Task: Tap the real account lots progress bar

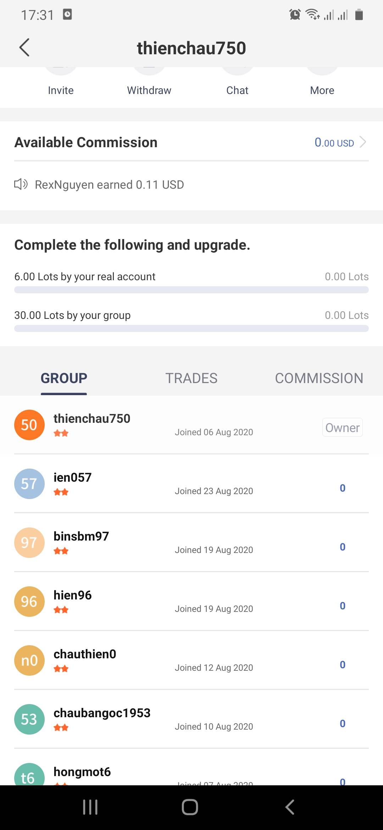Action: tap(191, 290)
